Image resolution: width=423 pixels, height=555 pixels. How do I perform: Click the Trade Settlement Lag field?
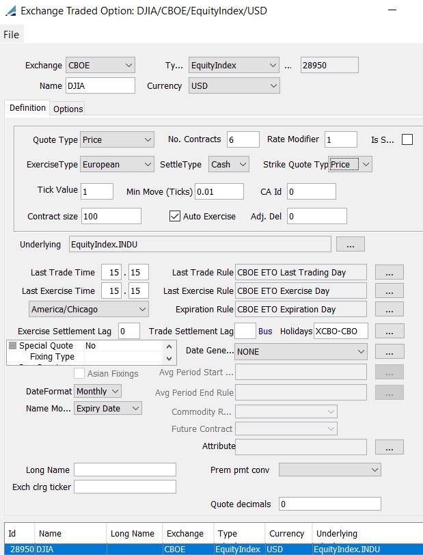pos(245,331)
